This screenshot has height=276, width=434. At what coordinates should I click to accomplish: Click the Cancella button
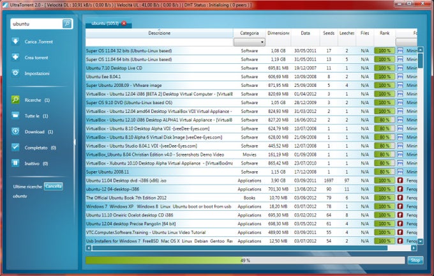tap(54, 186)
